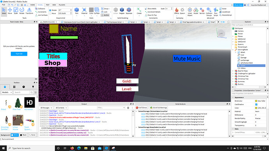This screenshot has width=269, height=151.
Task: Insert a Spawn location
Action: coord(182,11)
